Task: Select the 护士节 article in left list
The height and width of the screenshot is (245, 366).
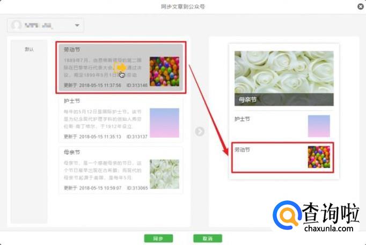Action: point(120,119)
